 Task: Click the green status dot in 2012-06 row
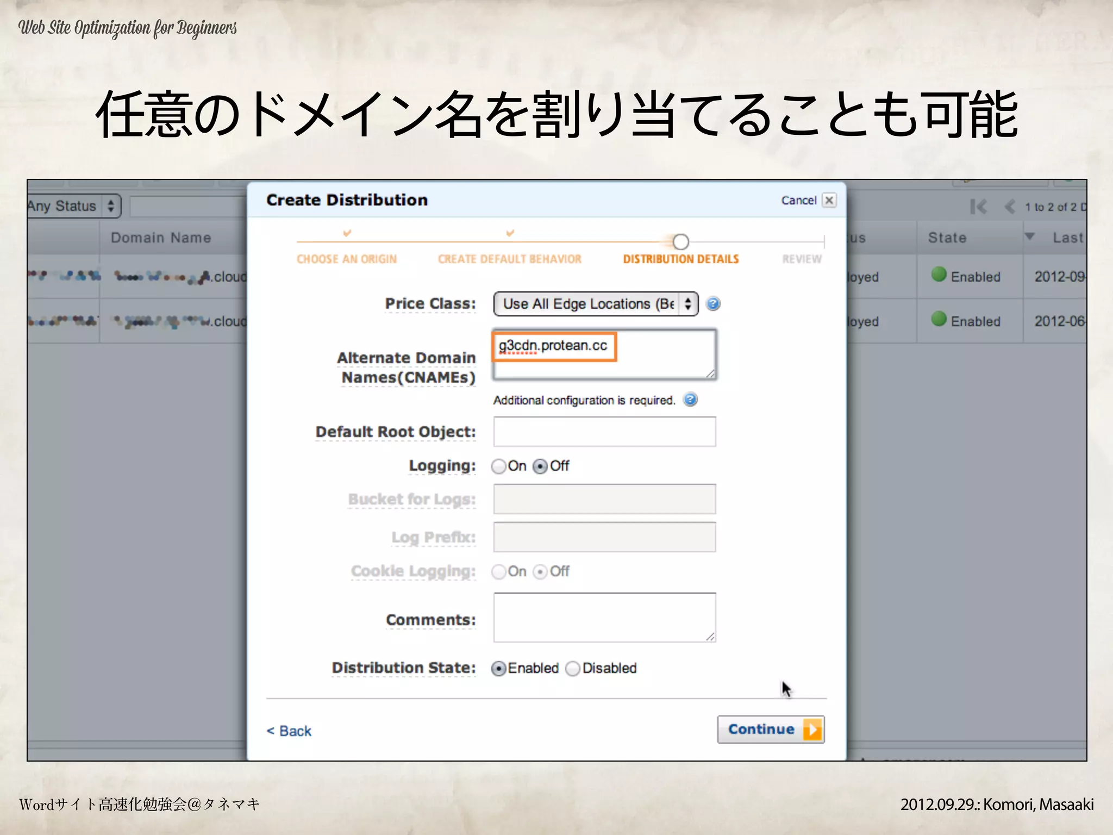coord(939,319)
